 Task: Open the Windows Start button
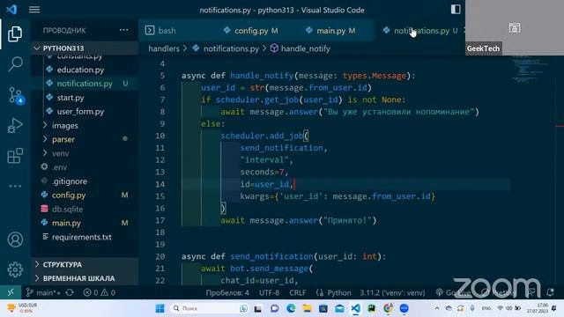click(160, 308)
